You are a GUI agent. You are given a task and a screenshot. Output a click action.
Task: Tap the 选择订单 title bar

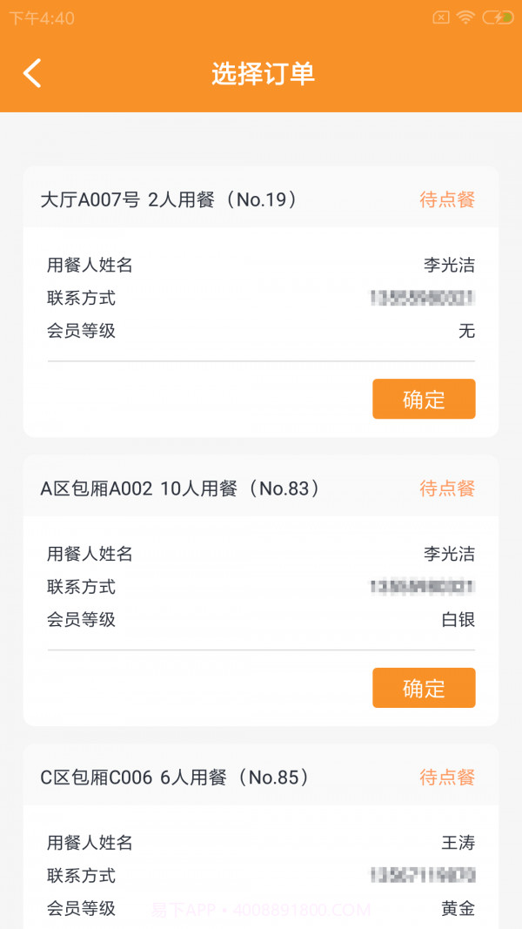click(261, 74)
